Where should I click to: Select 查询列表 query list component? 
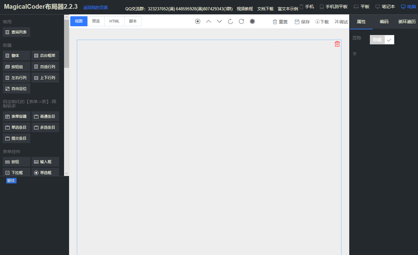[x=17, y=32]
